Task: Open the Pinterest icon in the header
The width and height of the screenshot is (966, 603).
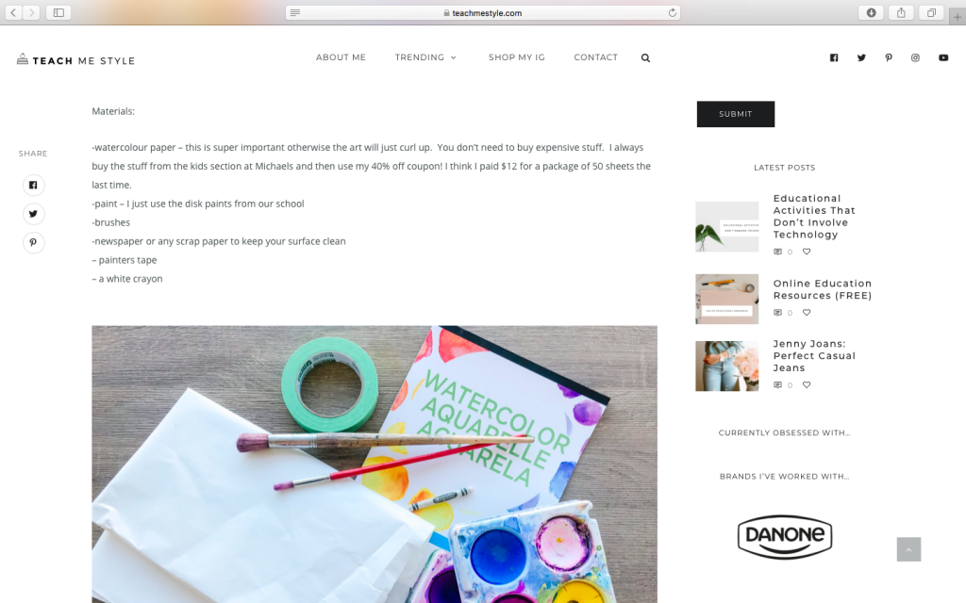Action: 889,57
